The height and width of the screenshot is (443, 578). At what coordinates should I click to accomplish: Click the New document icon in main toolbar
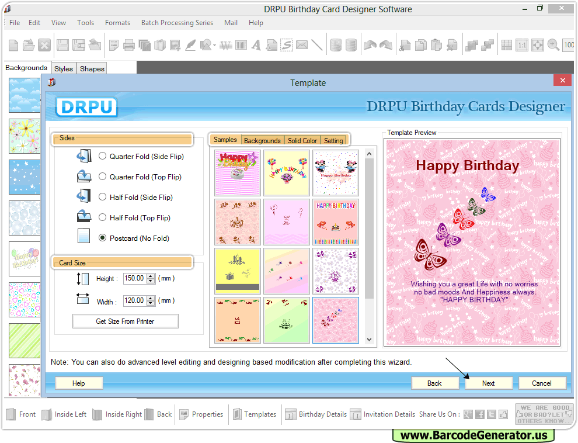point(13,45)
